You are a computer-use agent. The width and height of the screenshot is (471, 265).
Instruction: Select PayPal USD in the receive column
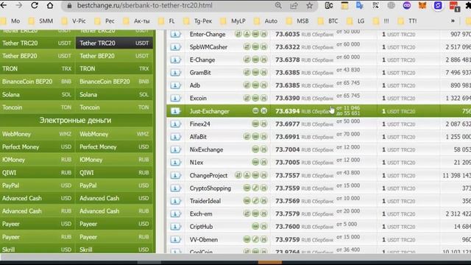point(114,185)
